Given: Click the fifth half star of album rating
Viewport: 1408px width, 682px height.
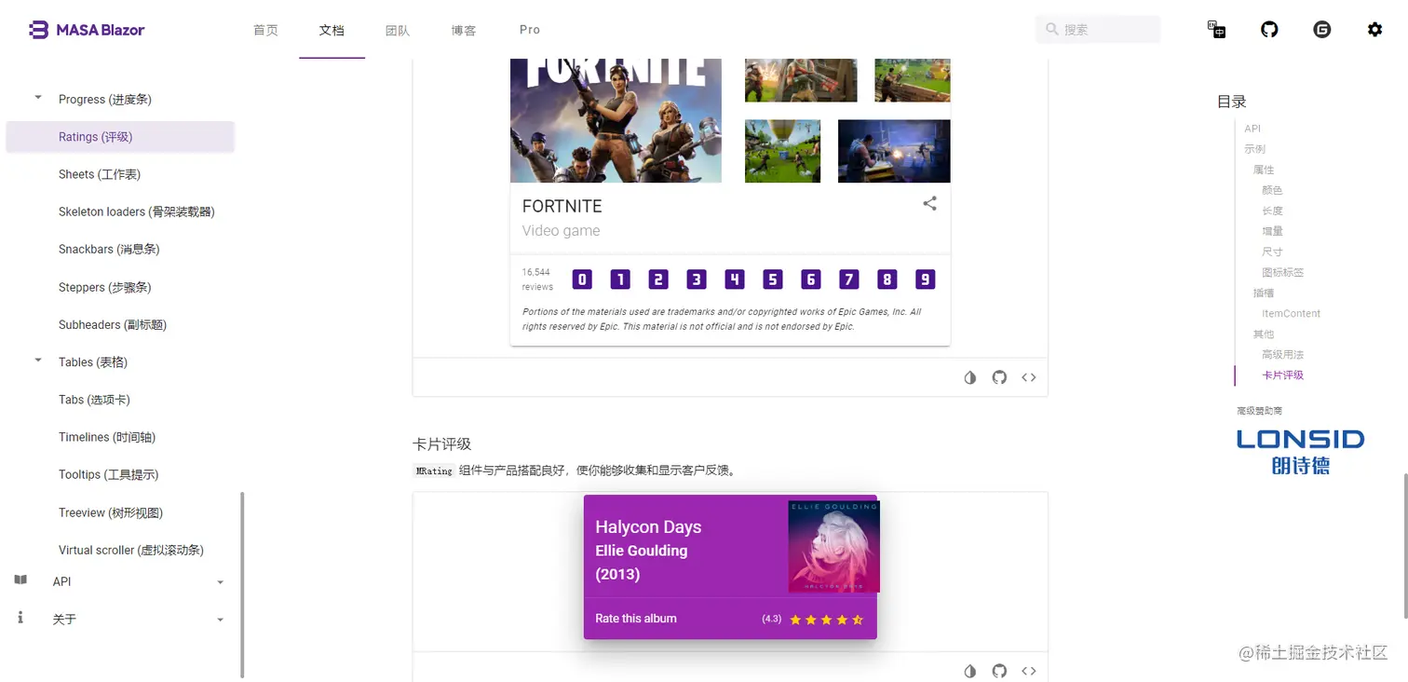Looking at the screenshot, I should click(858, 620).
